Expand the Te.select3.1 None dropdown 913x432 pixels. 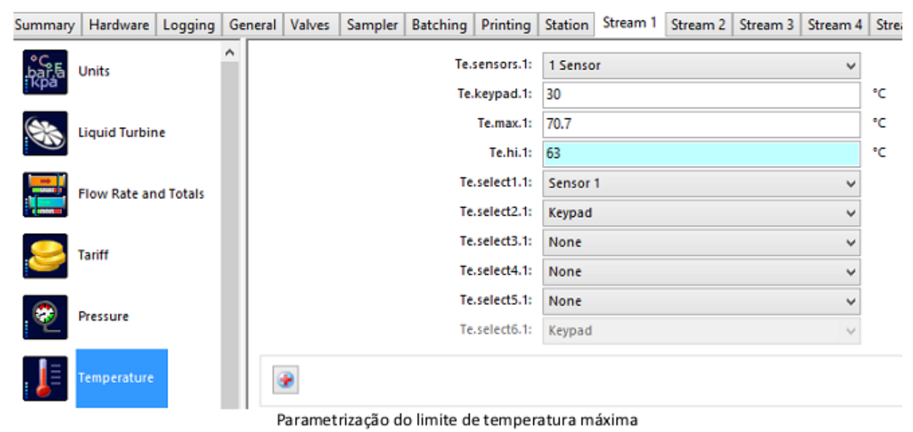tap(701, 242)
